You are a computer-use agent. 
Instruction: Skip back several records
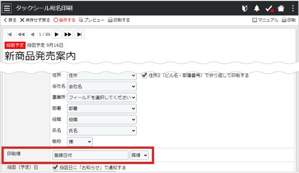click(x=21, y=34)
